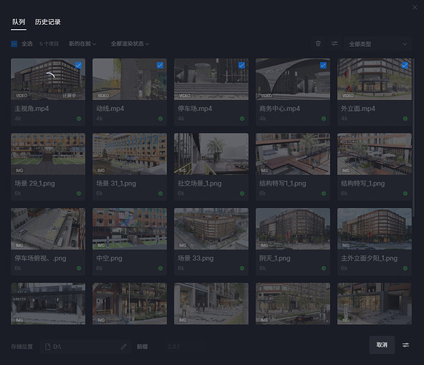Click green status check on 场景 33.png
The height and width of the screenshot is (365, 424).
pyautogui.click(x=242, y=268)
